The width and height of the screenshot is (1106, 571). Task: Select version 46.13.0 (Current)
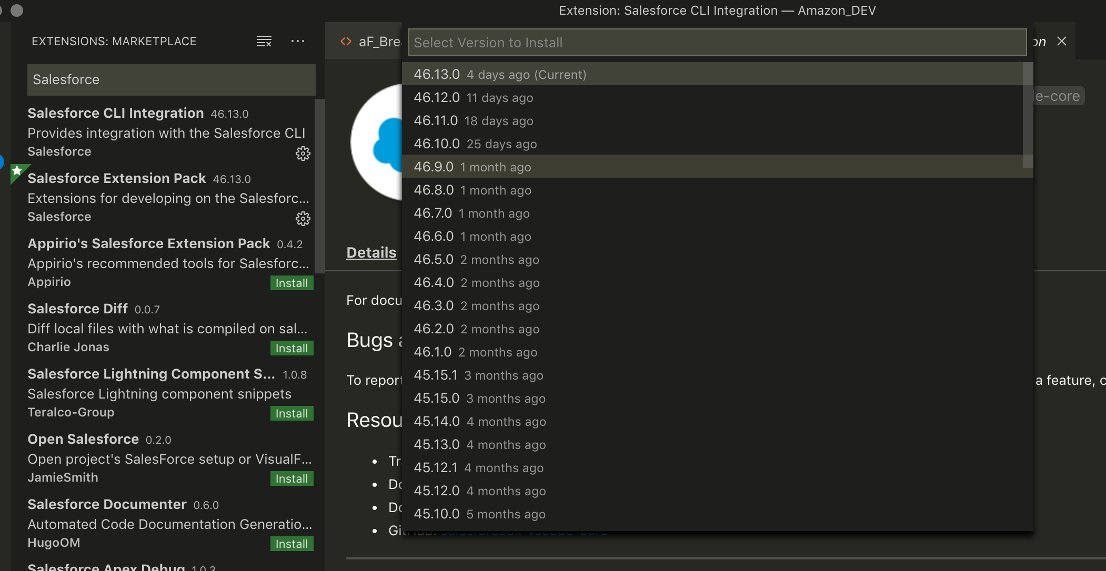[712, 74]
